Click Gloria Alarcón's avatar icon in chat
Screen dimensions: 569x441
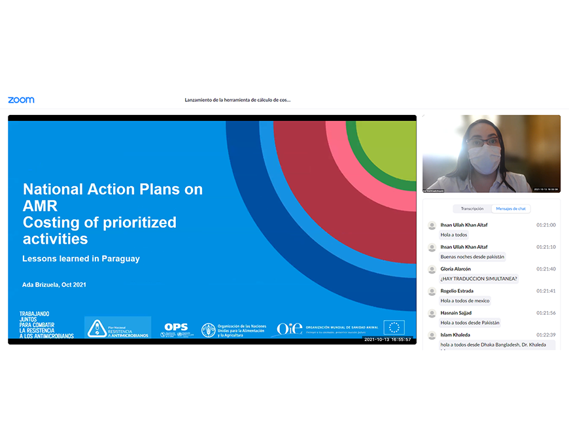(432, 269)
